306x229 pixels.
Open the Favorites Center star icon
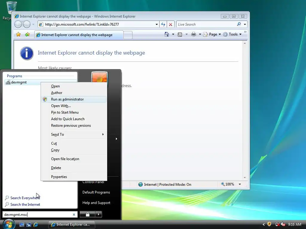[18, 35]
